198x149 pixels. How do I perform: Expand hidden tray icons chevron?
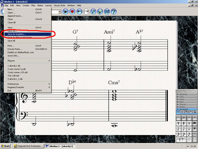click(188, 146)
